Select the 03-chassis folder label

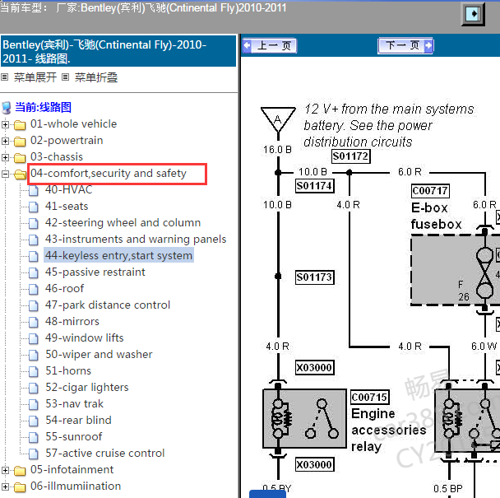click(57, 156)
